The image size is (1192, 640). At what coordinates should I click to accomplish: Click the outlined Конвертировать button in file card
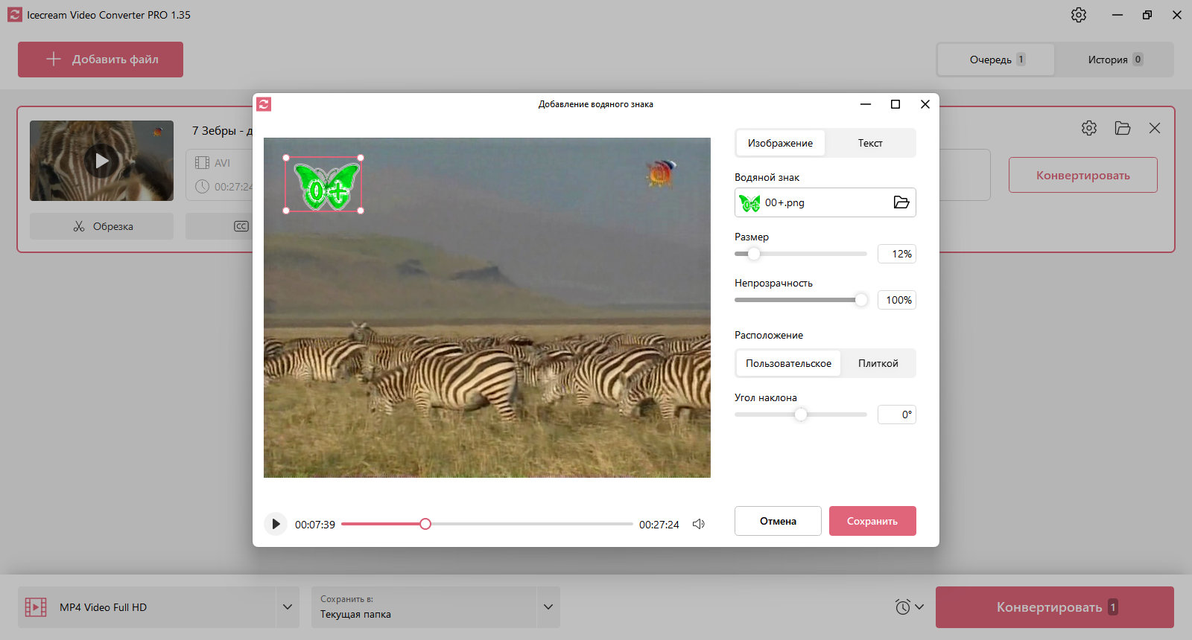[x=1083, y=175]
